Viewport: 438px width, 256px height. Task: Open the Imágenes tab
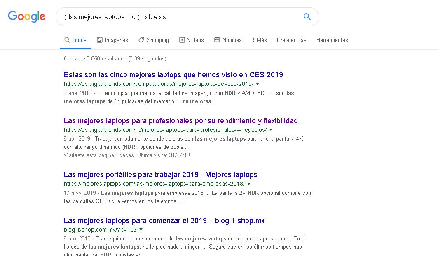tap(112, 40)
